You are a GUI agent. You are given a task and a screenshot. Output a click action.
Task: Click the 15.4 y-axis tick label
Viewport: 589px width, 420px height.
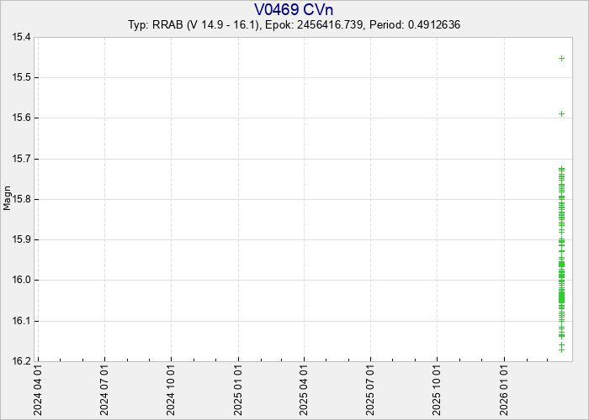pos(21,37)
